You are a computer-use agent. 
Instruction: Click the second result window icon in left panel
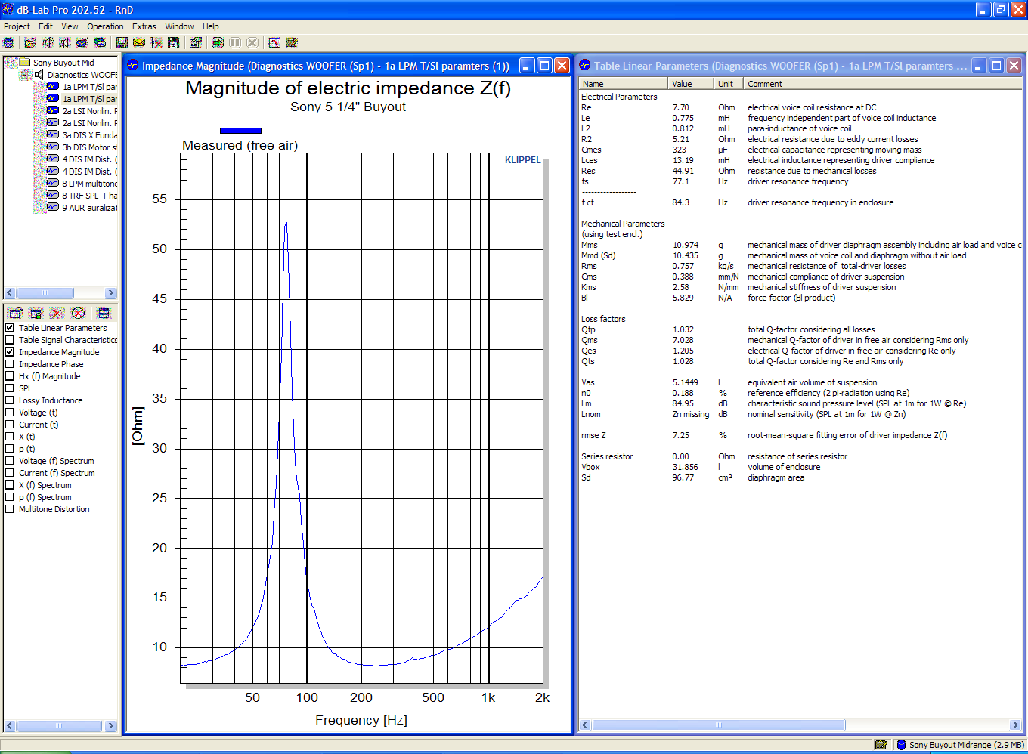tap(36, 313)
